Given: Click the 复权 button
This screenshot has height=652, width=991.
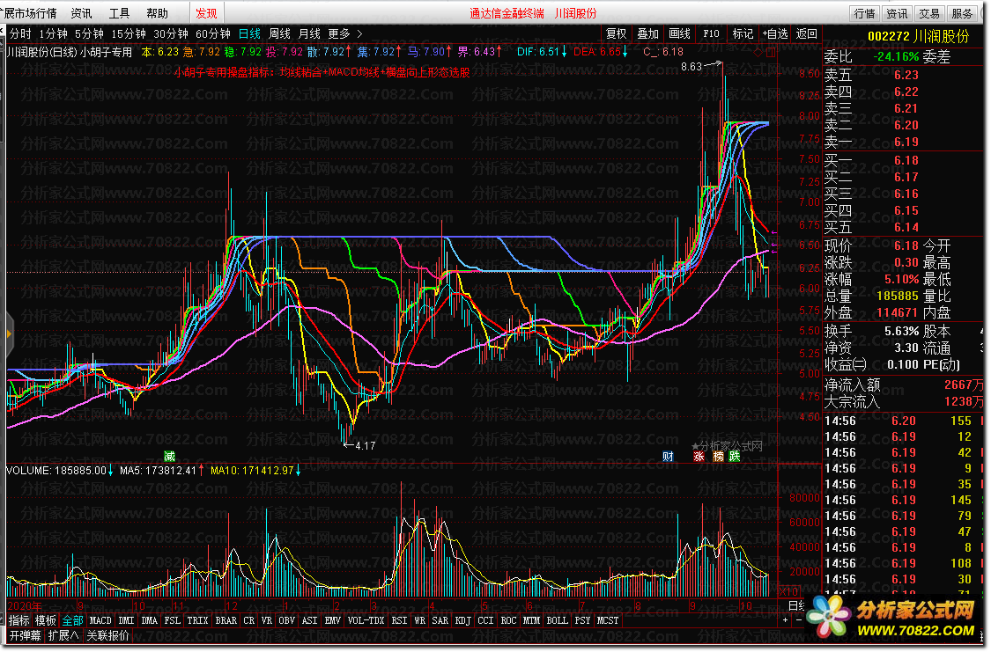Looking at the screenshot, I should (616, 34).
